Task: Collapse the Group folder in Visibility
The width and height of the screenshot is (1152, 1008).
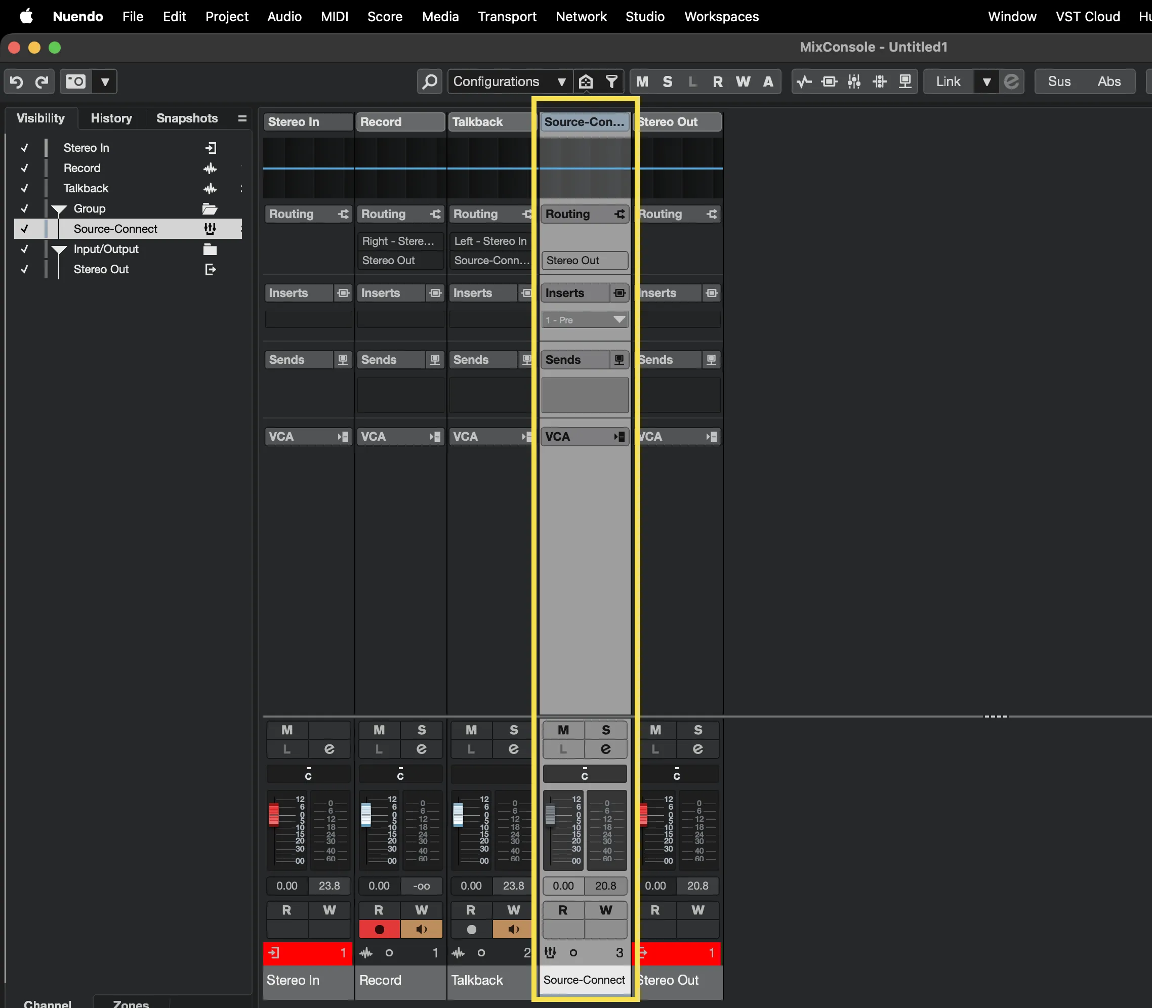Action: (59, 210)
